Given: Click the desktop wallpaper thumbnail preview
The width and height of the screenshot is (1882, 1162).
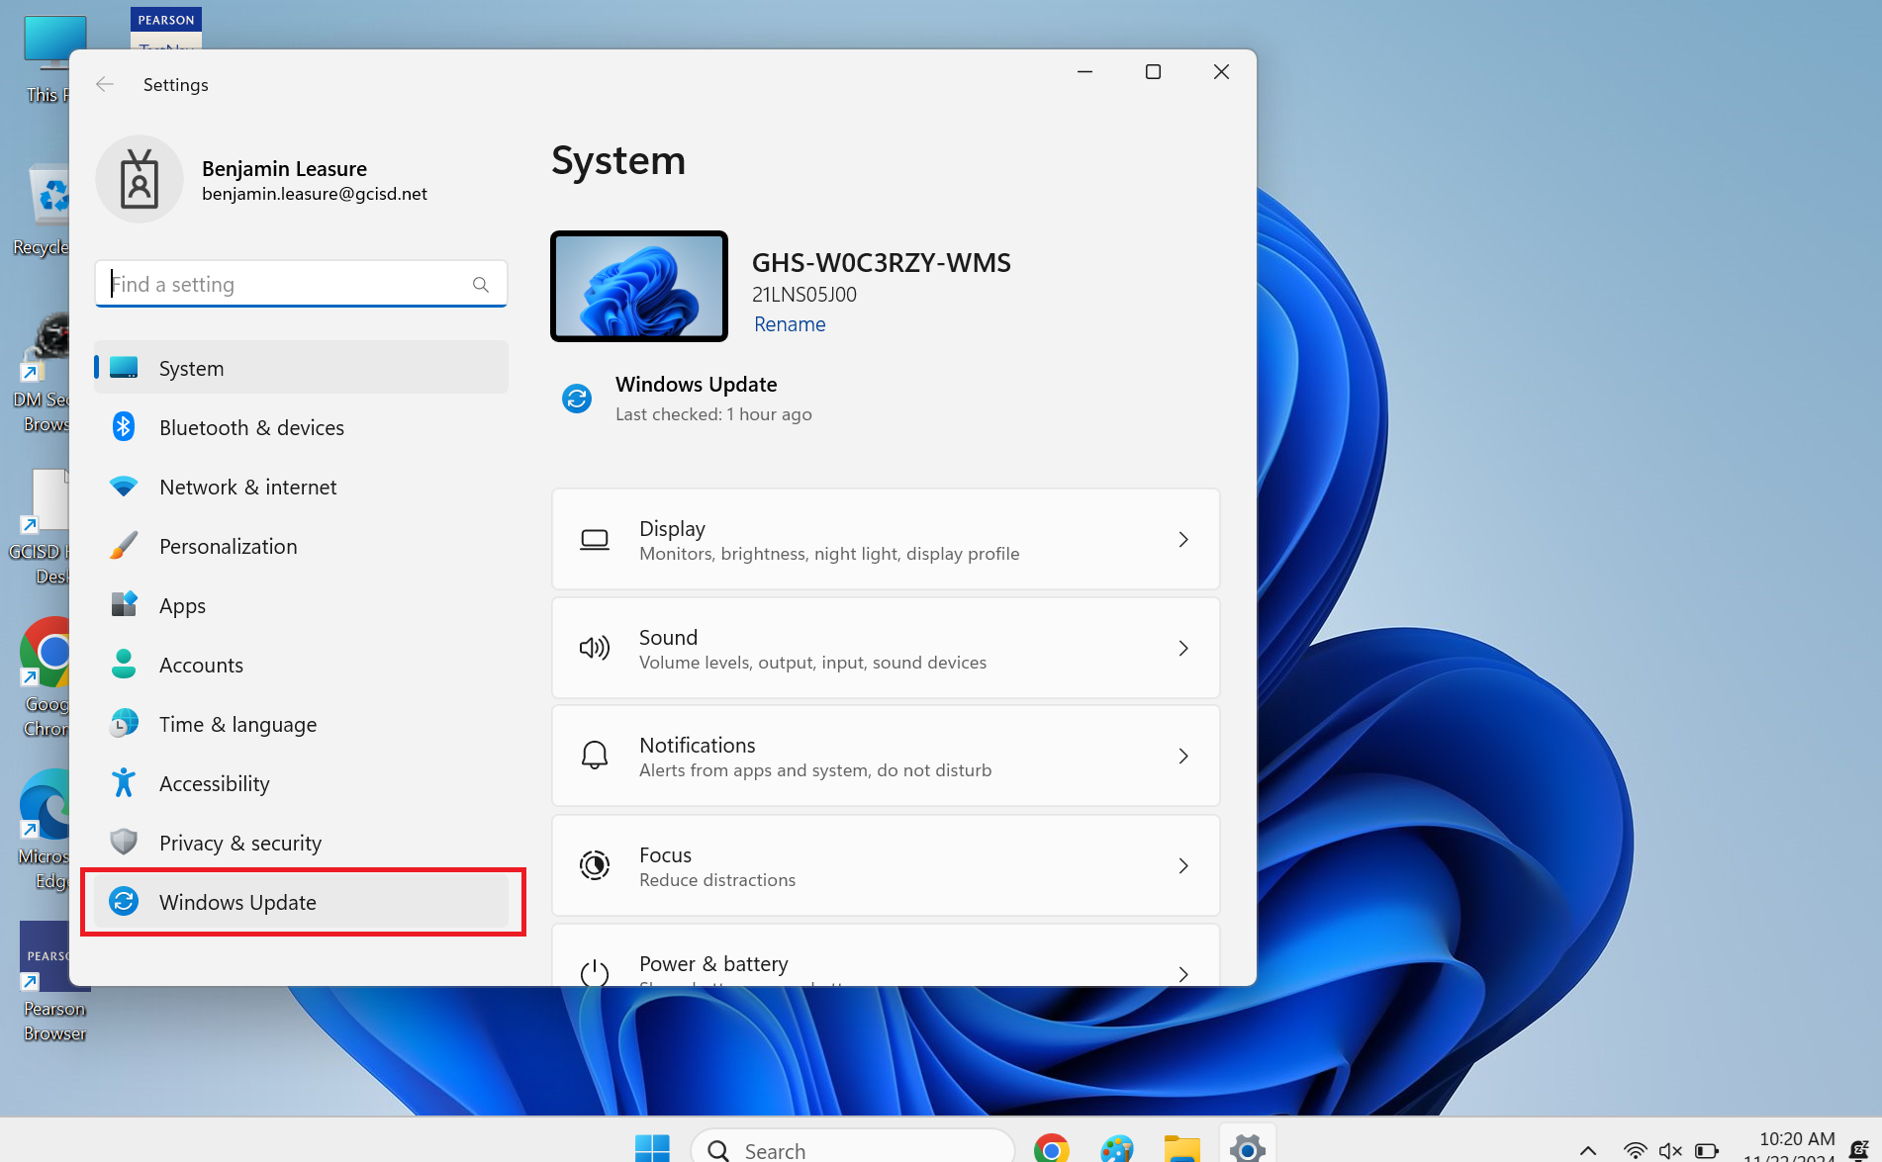Looking at the screenshot, I should coord(639,287).
